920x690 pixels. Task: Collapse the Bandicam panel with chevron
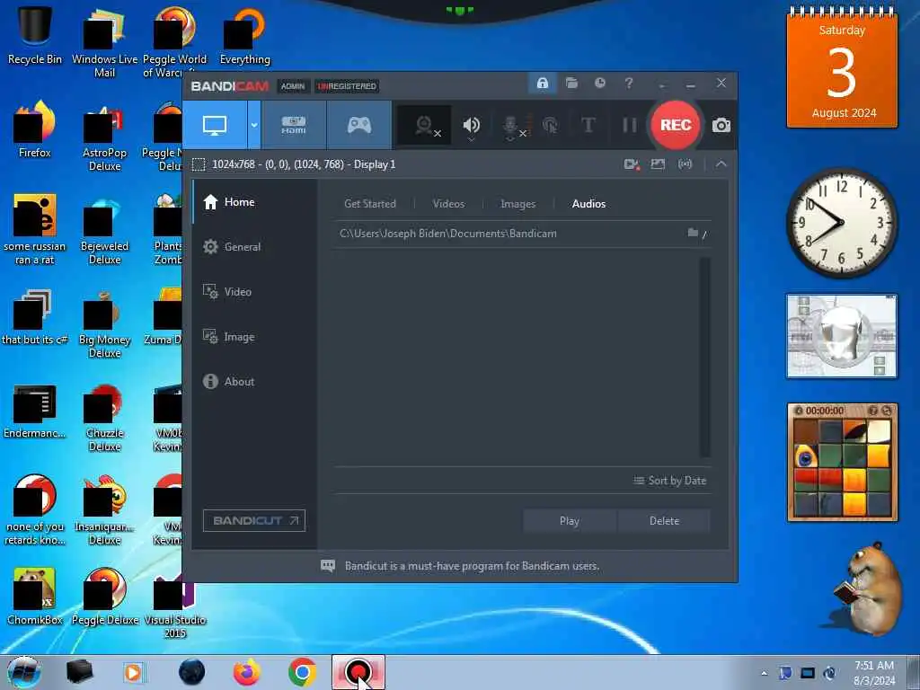[x=721, y=164]
